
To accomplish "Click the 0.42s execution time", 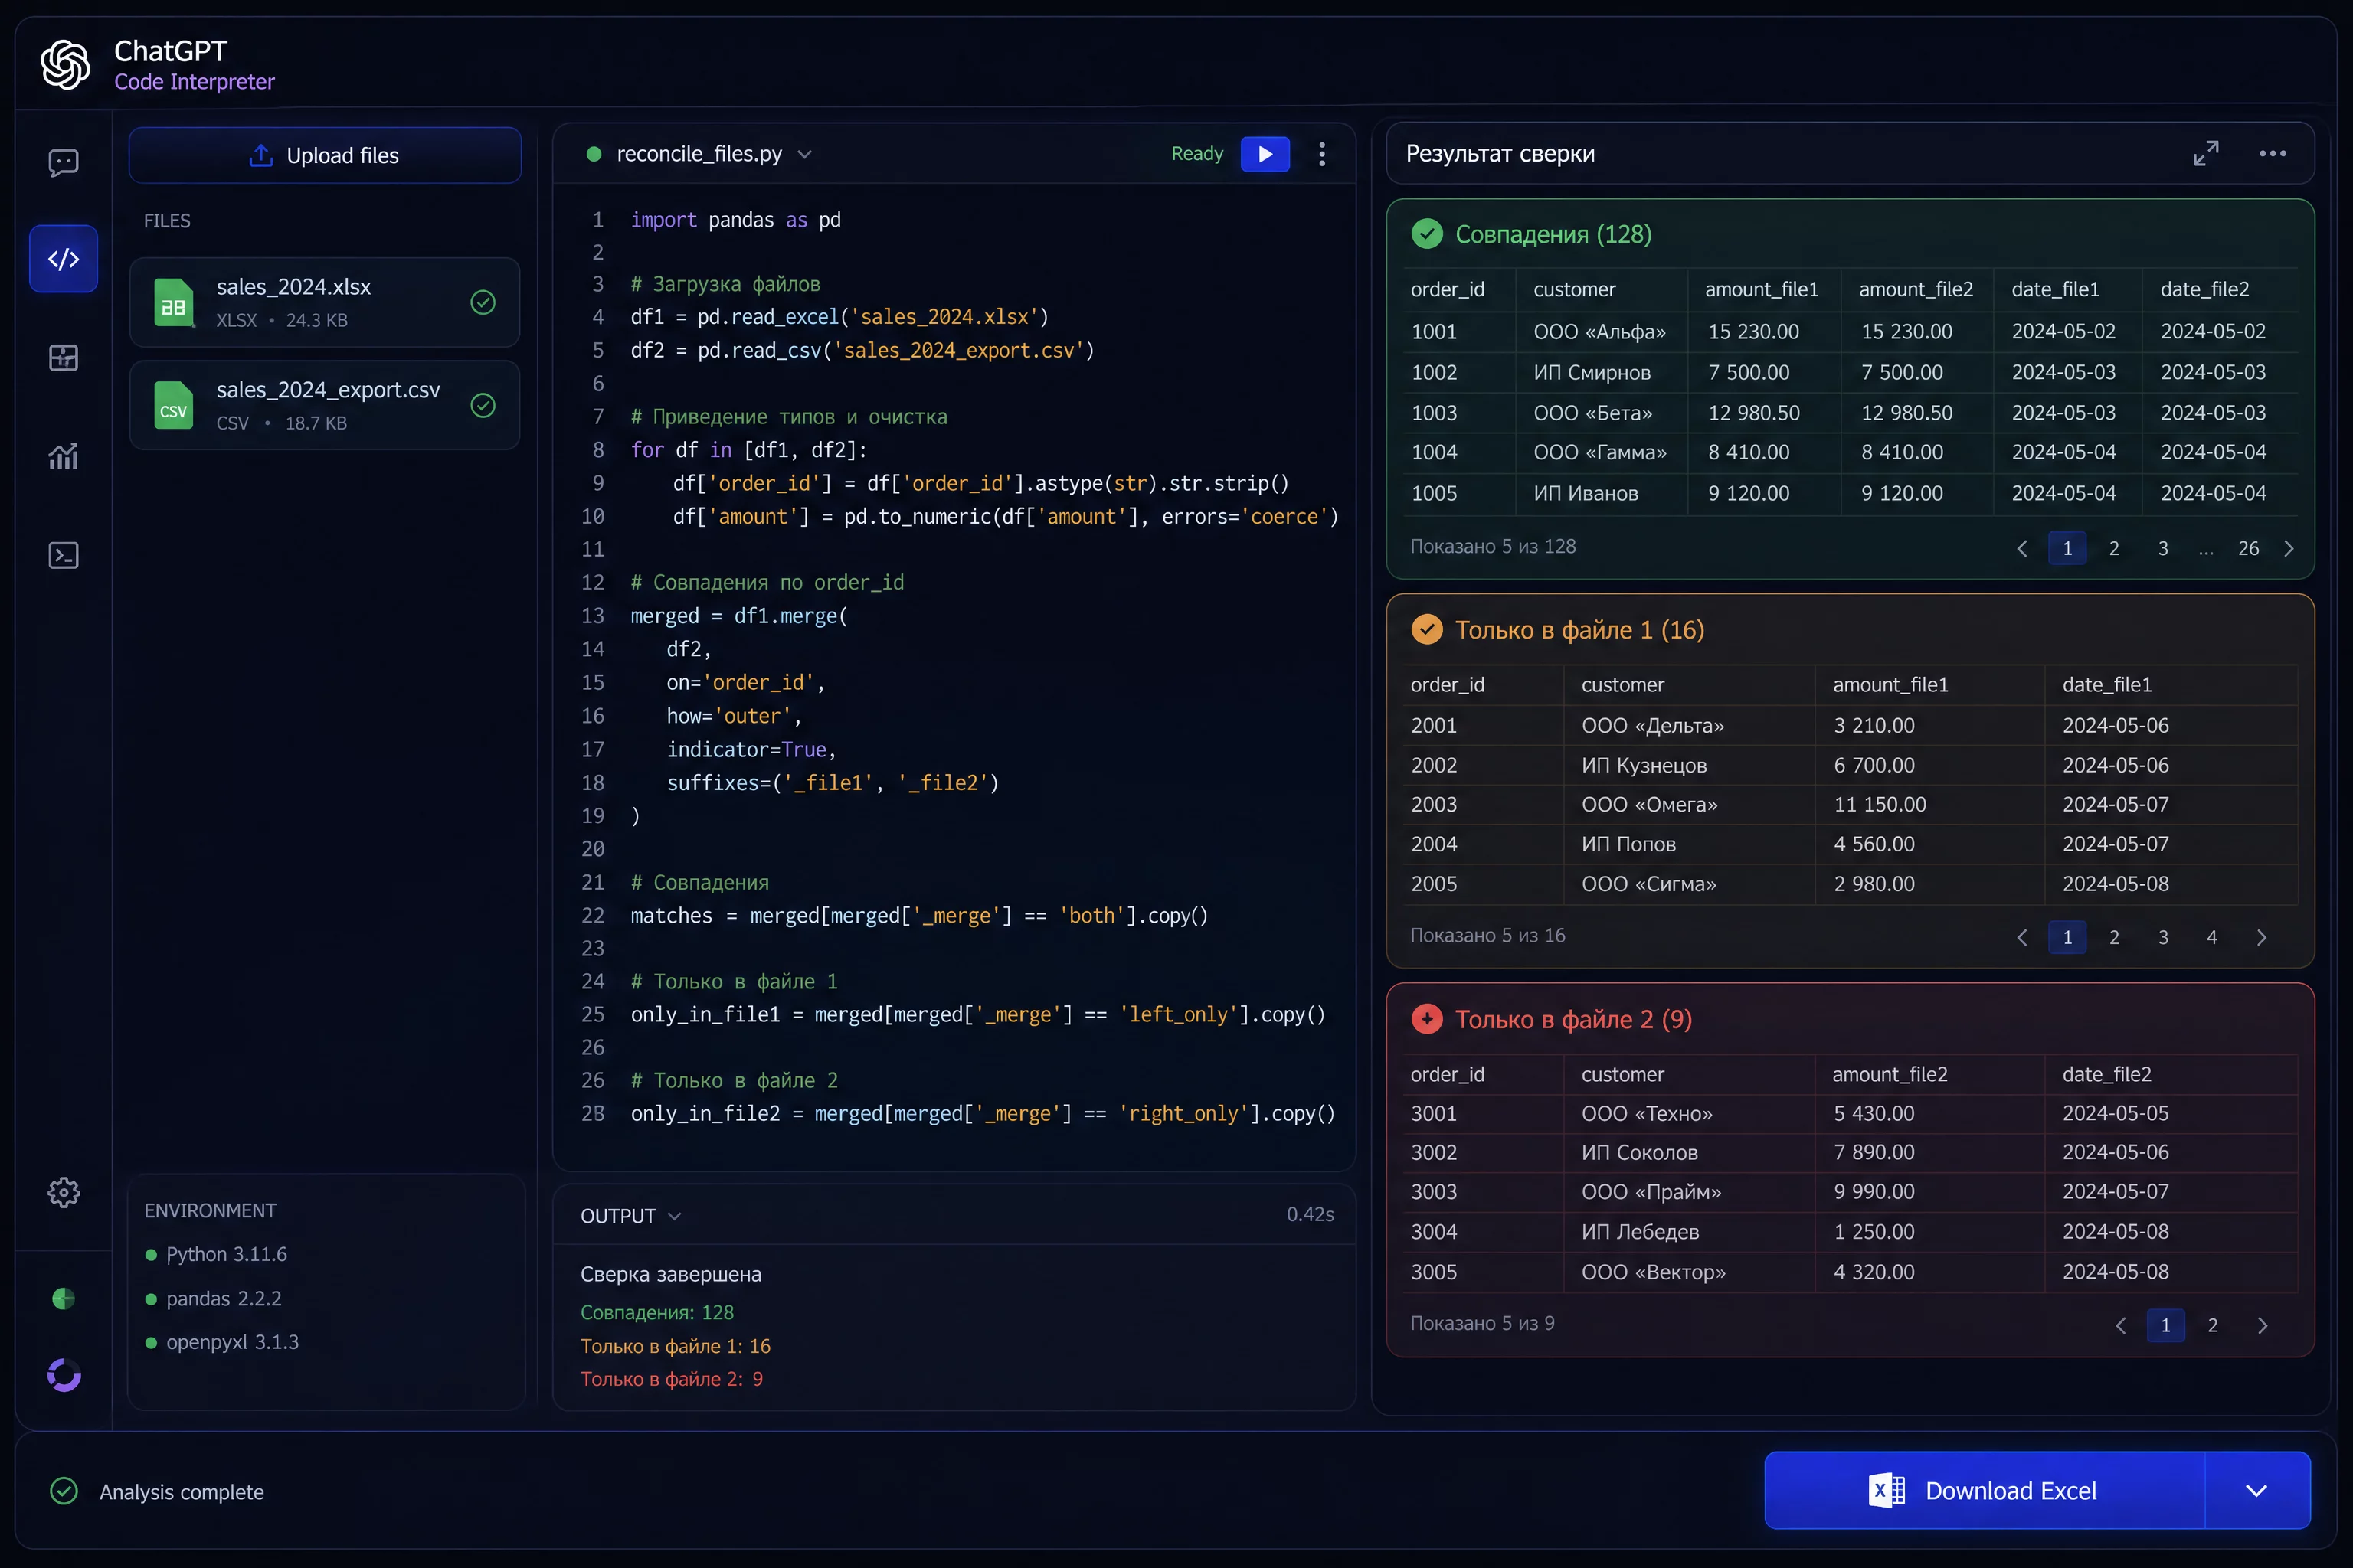I will 1311,1214.
